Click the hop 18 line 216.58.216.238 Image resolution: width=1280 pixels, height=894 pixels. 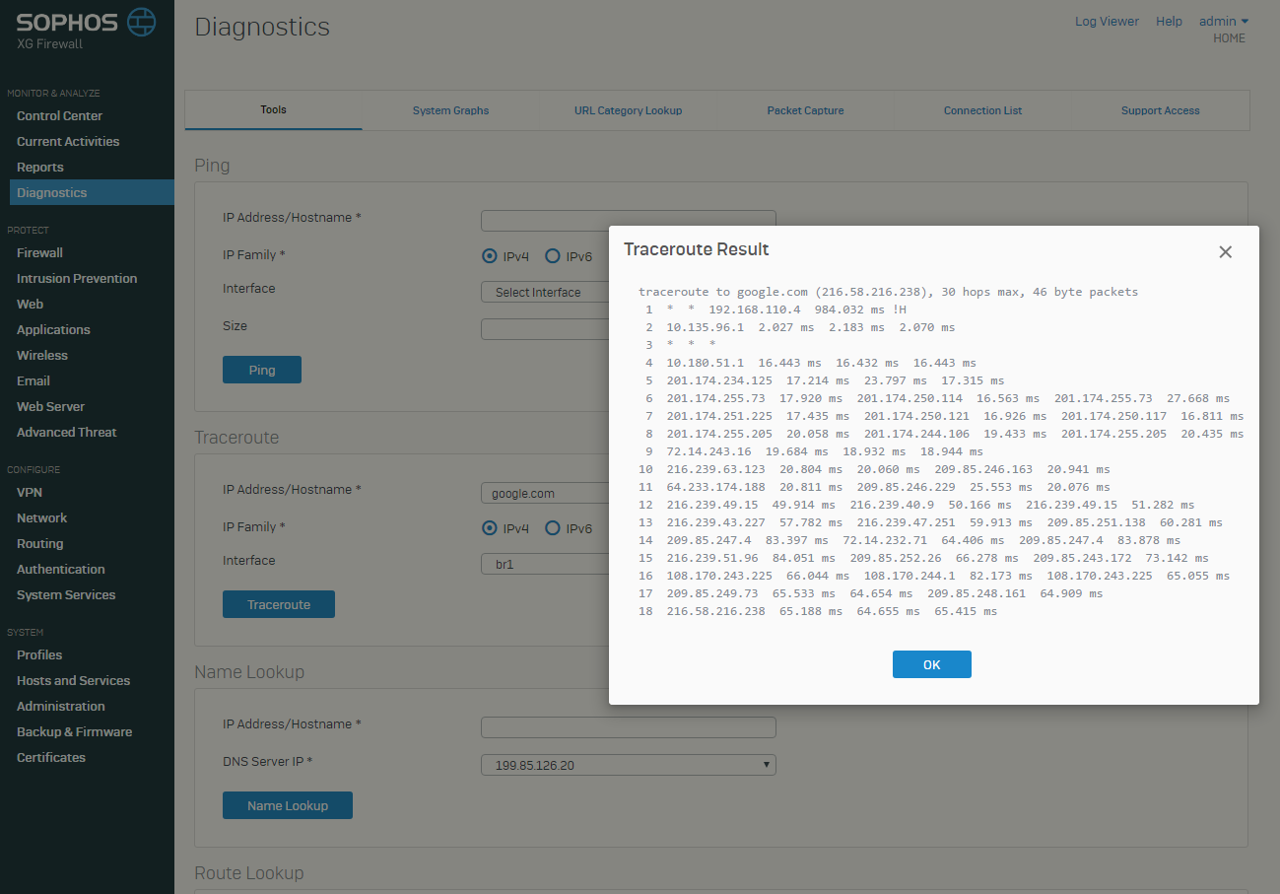[x=818, y=611]
